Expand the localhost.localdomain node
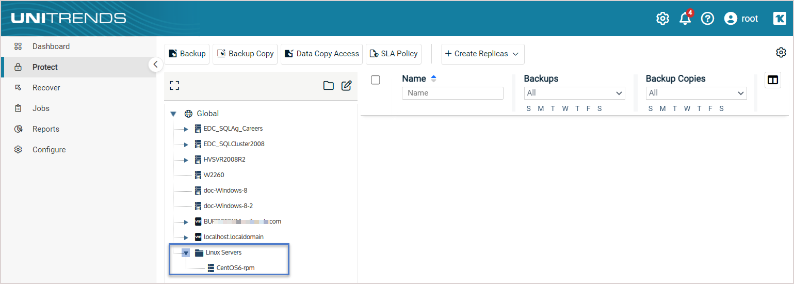This screenshot has height=284, width=794. pos(186,238)
